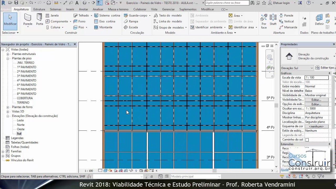336x189 pixels.
Task: Toggle Select Links icon in status bar
Action: pyautogui.click(x=282, y=176)
